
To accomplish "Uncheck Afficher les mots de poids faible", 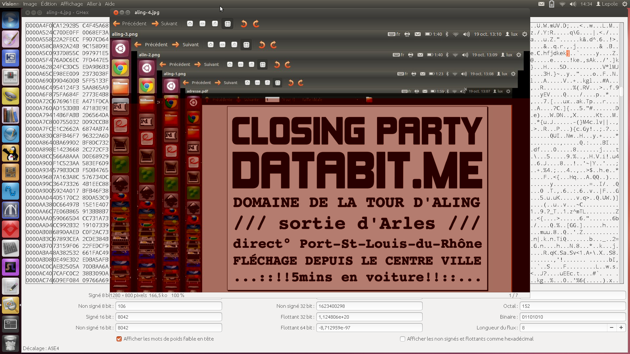I will [119, 339].
